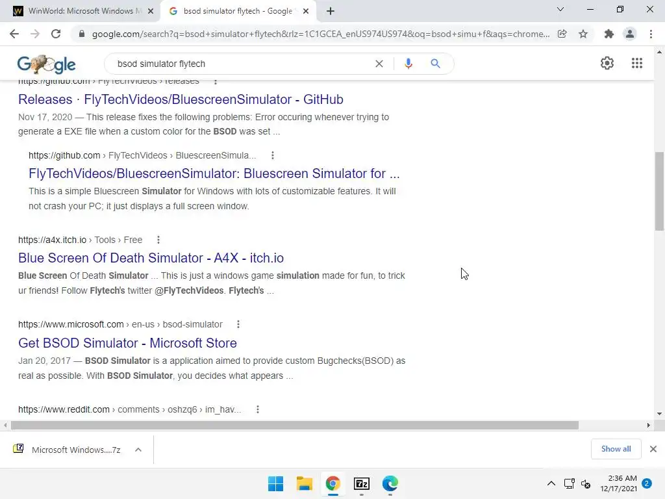This screenshot has height=499, width=665.
Task: Click the scroll-down arrow of vertical scrollbar
Action: pyautogui.click(x=659, y=413)
